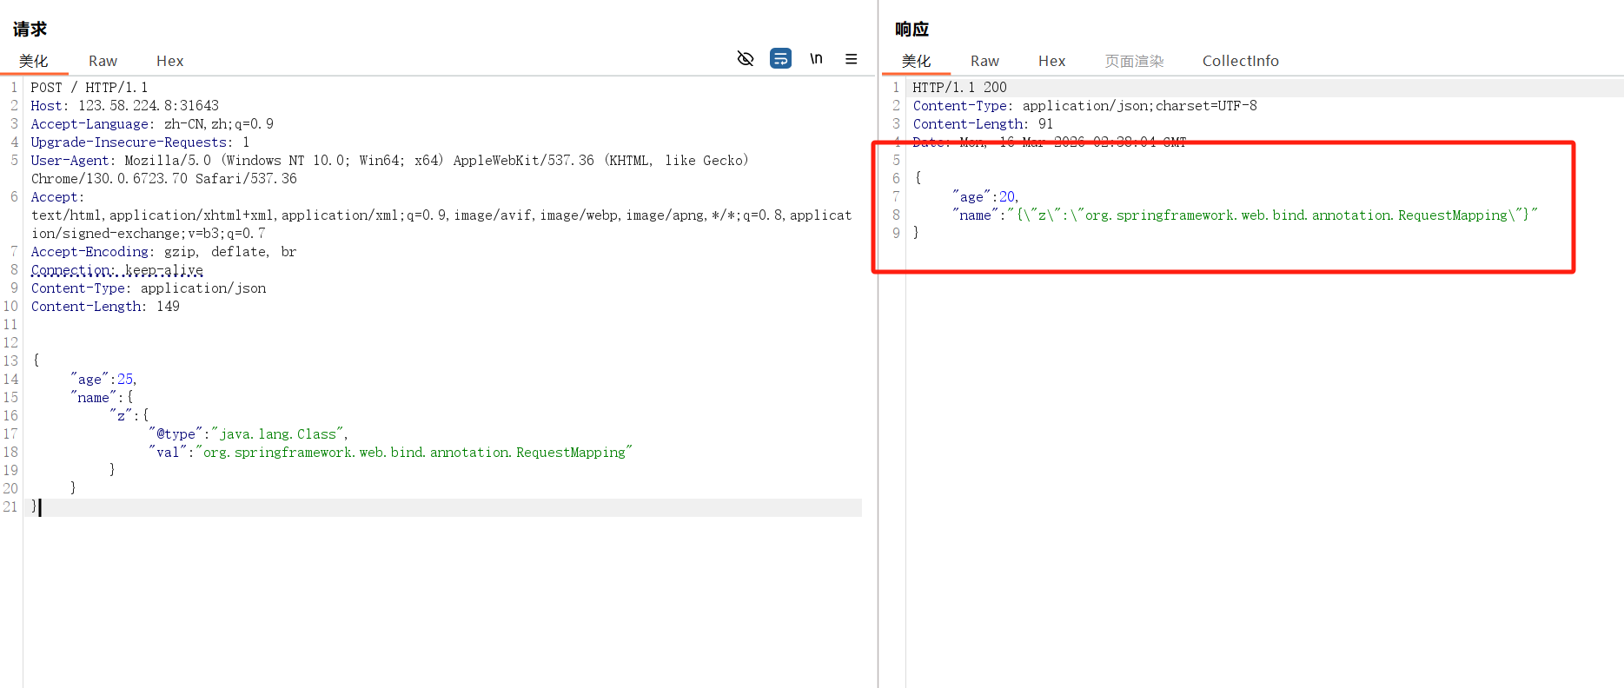Screen dimensions: 1624x688
Task: Click the HTTP/1.1 200 response status line
Action: [x=959, y=88]
